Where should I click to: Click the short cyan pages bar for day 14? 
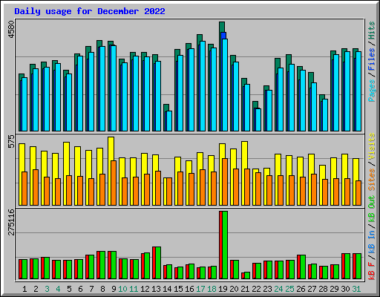[169, 121]
